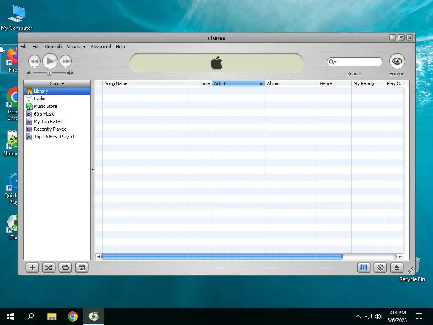This screenshot has width=433, height=325.
Task: Open the Music Store source
Action: (57, 106)
